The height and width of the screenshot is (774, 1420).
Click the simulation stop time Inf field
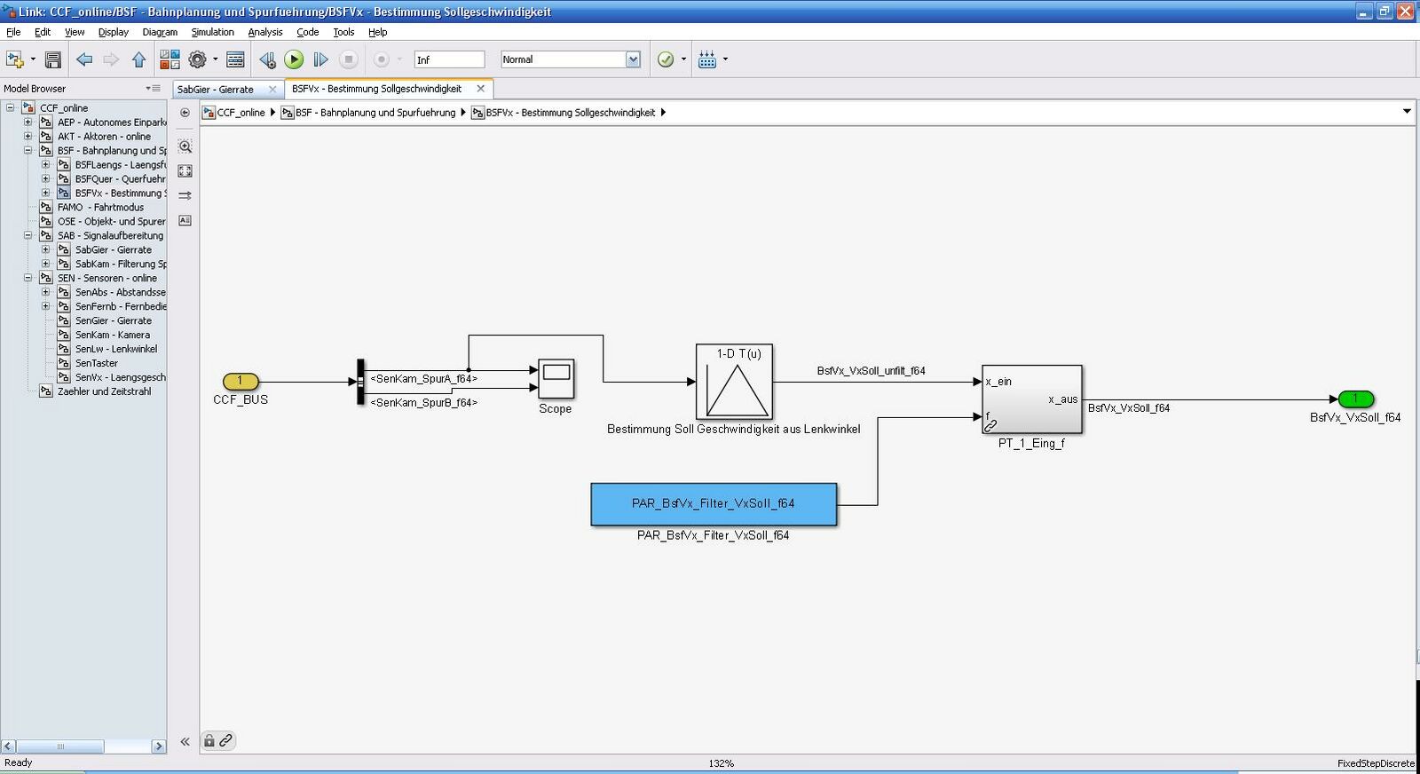coord(449,59)
